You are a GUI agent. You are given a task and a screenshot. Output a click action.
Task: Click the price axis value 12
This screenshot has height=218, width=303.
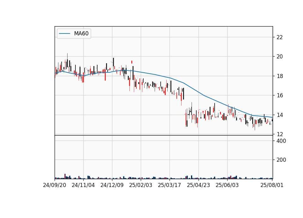pyautogui.click(x=280, y=134)
